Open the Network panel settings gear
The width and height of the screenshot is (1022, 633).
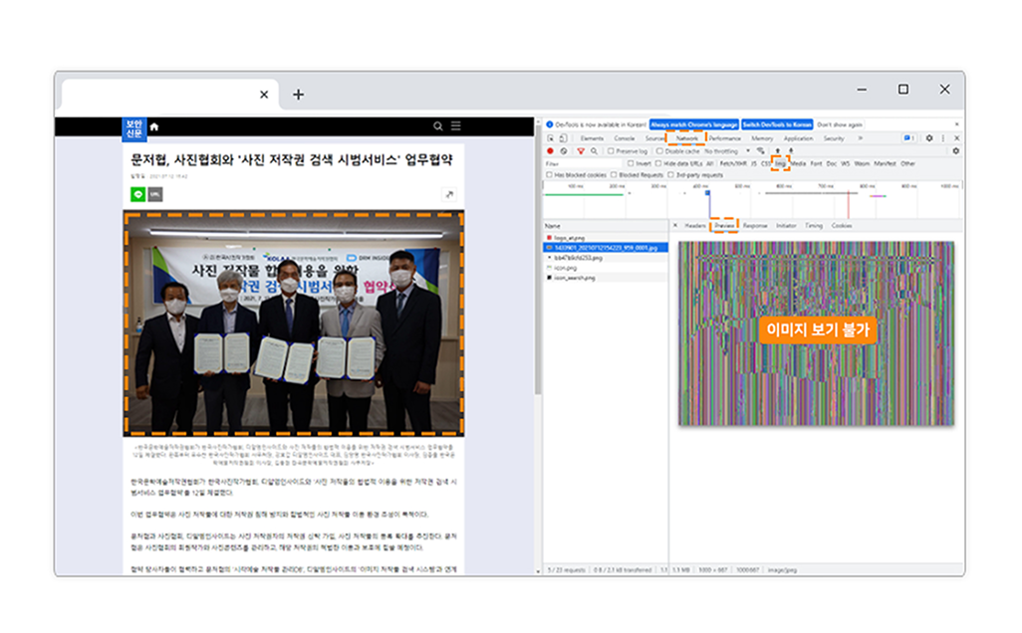click(956, 151)
